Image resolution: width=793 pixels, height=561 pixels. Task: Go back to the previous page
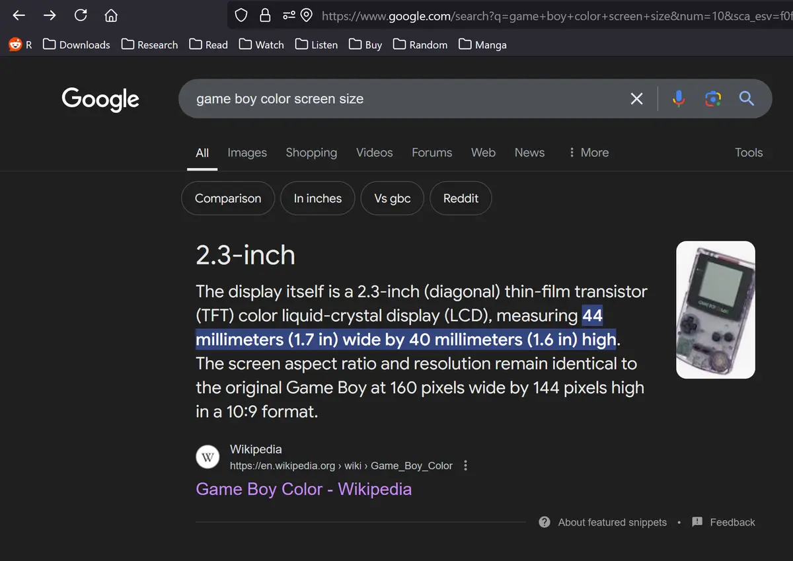19,15
